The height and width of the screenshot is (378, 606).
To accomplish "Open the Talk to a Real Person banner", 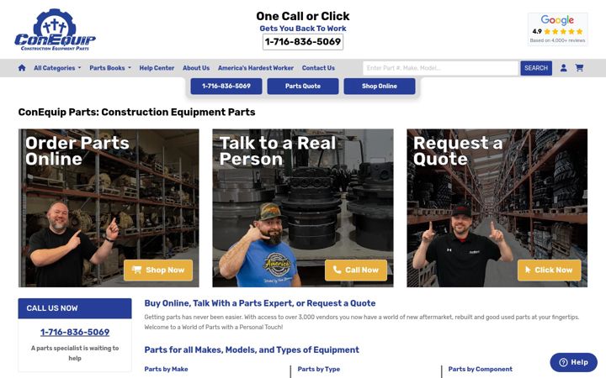I will 303,208.
